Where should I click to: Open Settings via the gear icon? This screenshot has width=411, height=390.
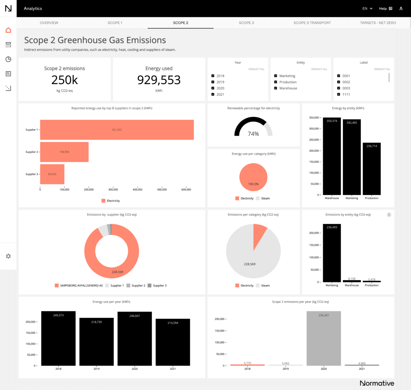point(8,256)
